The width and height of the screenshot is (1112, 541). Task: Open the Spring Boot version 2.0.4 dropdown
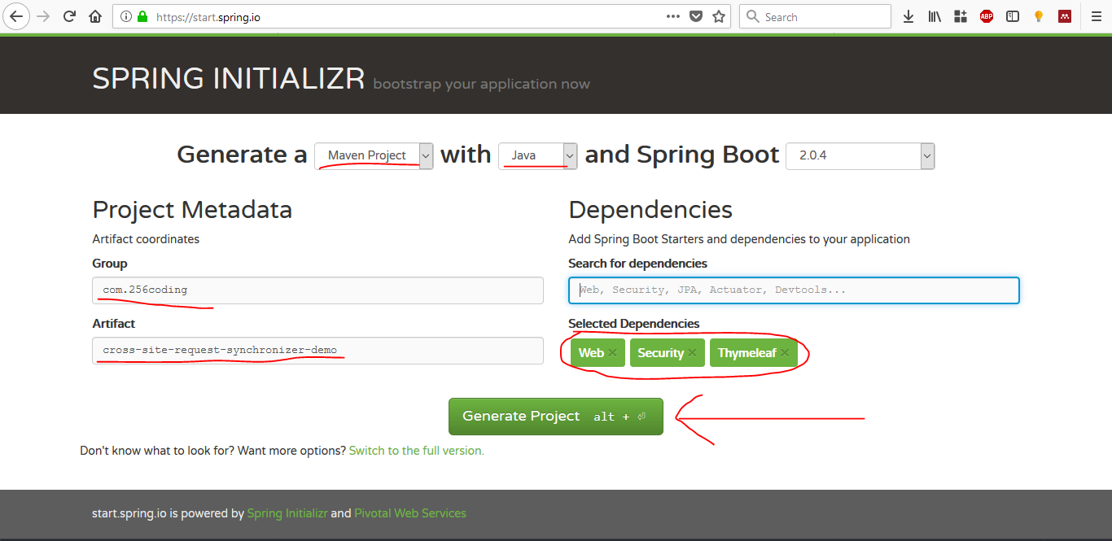click(x=860, y=155)
